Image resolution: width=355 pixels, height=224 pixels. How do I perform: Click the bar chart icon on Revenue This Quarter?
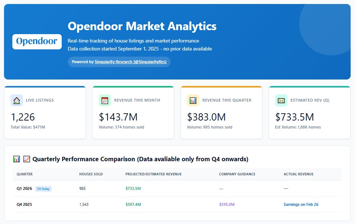193,100
